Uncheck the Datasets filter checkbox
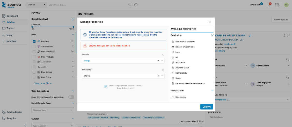This screenshot has width=292, height=127. pos(34,41)
